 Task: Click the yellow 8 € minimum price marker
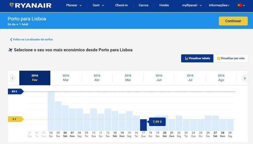[16, 119]
